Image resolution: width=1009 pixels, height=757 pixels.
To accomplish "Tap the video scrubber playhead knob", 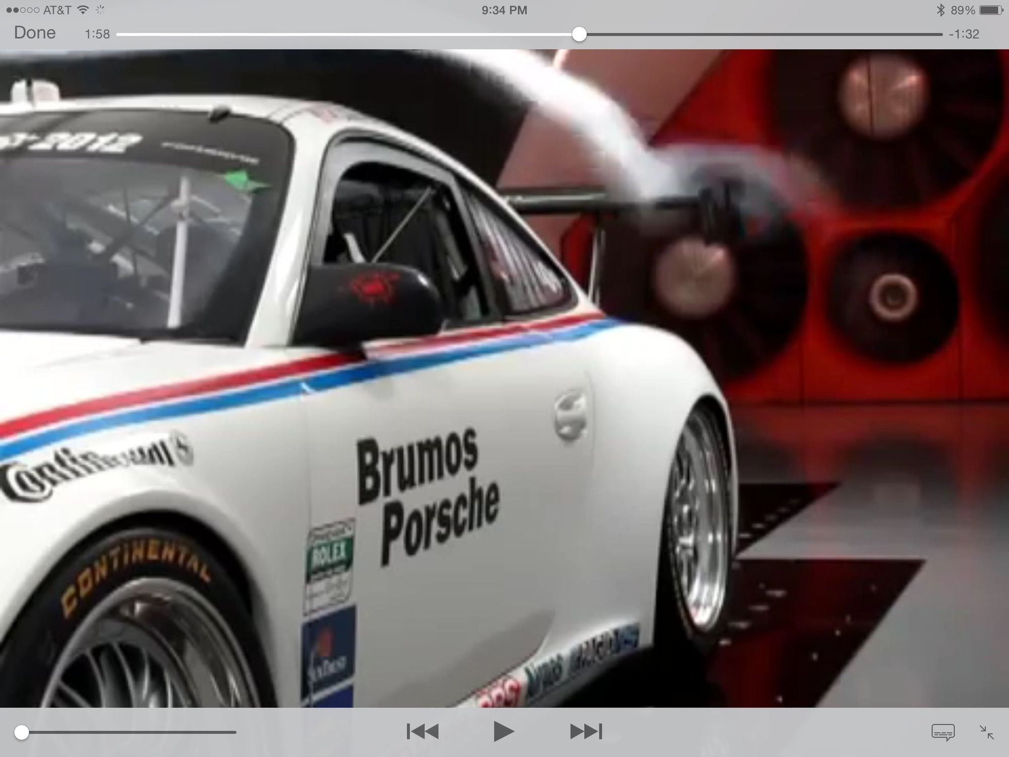I will coord(579,34).
